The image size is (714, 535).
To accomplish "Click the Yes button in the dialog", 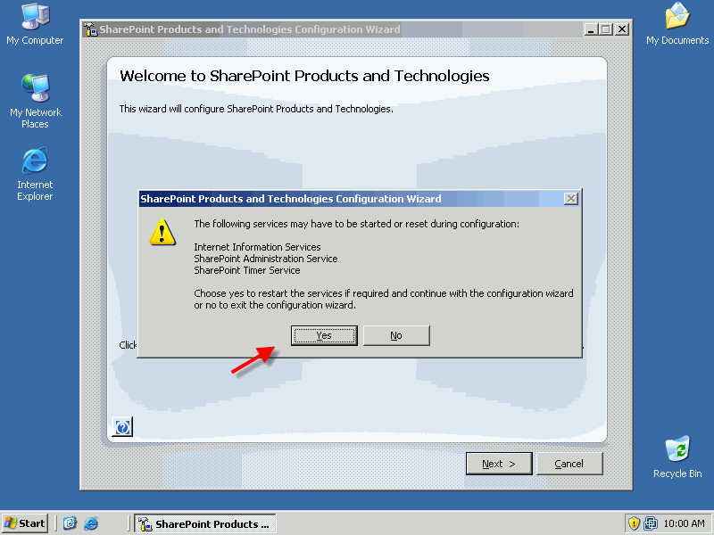I will [x=324, y=336].
